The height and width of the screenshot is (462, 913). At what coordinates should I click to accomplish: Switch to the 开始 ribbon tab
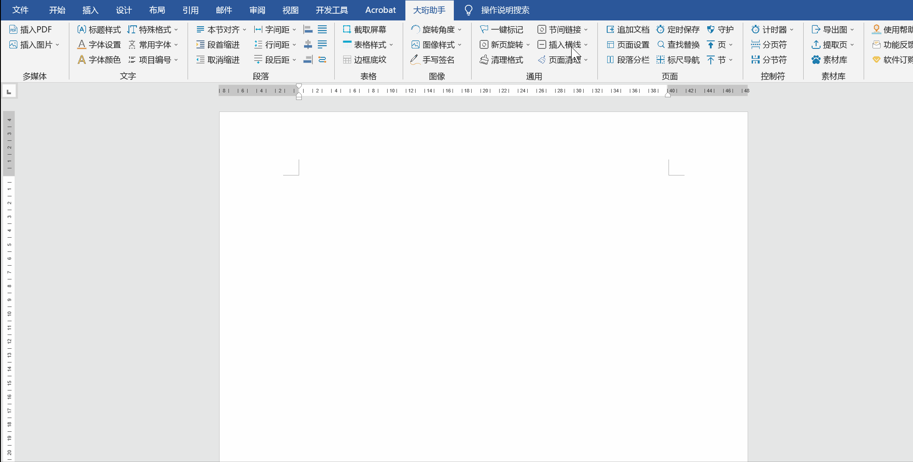click(x=57, y=10)
